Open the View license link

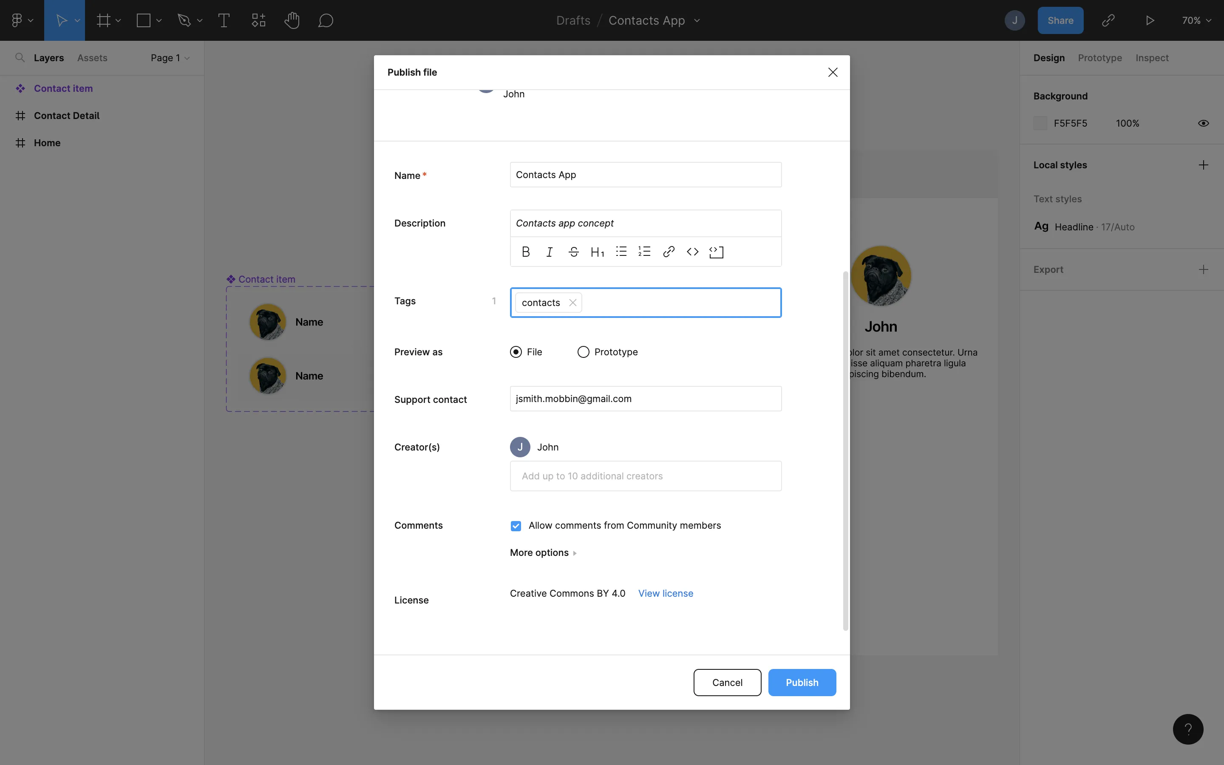(665, 593)
